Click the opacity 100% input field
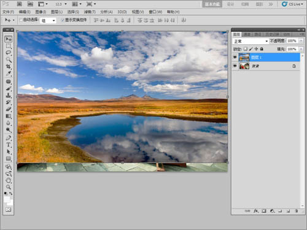Image resolution: width=307 pixels, height=230 pixels. [x=293, y=41]
